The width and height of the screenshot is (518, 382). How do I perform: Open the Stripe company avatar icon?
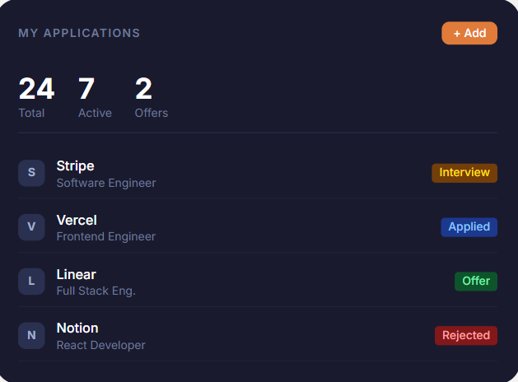click(31, 173)
